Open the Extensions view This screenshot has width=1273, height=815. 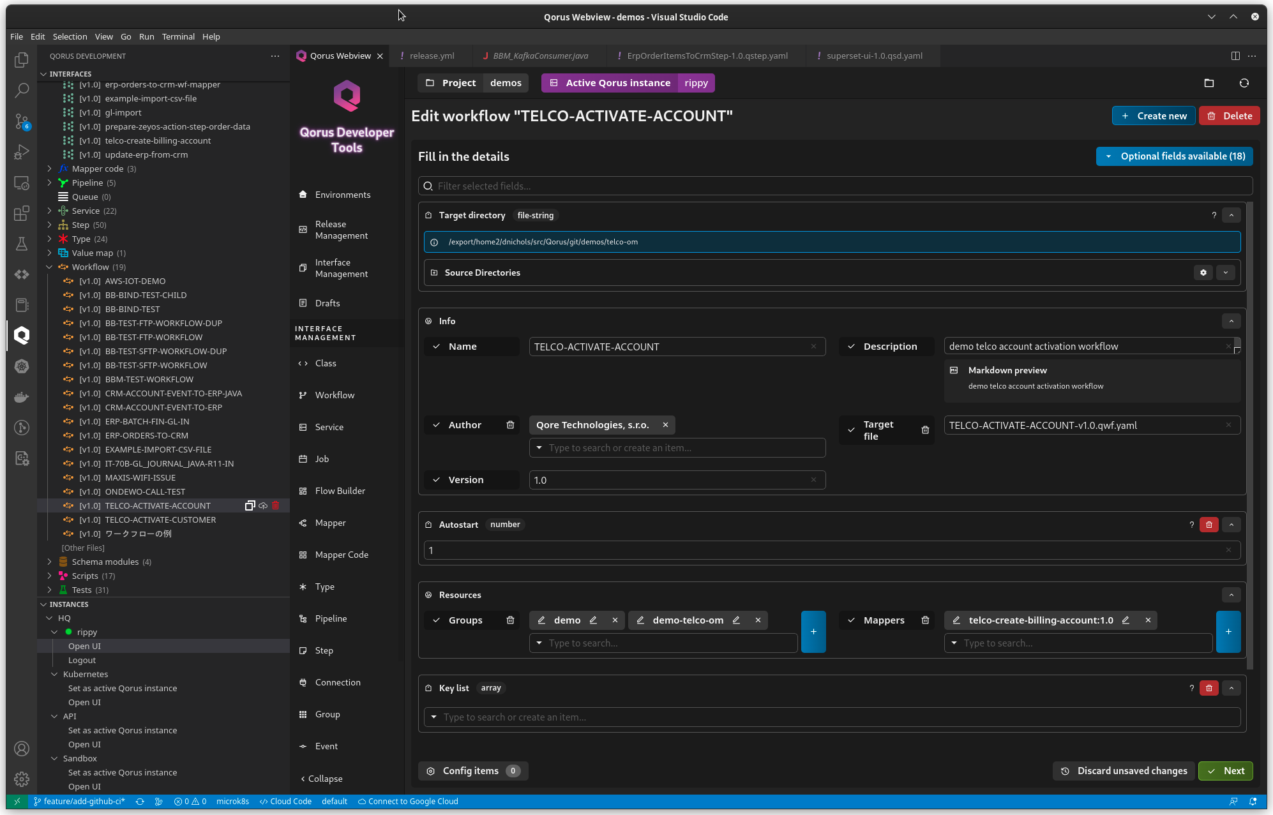pyautogui.click(x=22, y=213)
